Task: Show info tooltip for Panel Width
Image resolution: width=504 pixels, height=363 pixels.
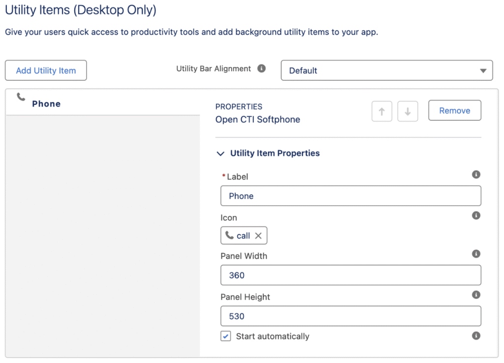Action: click(x=475, y=254)
